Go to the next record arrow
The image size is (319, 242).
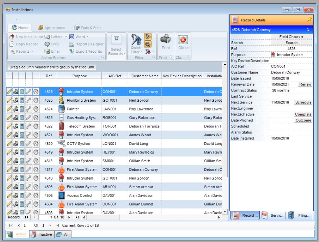(69, 217)
